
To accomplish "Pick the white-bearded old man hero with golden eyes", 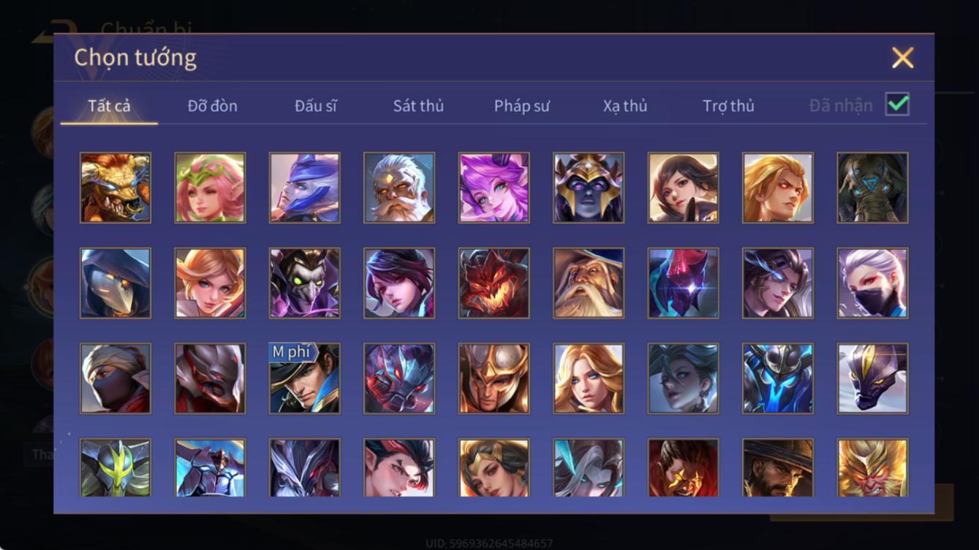I will (399, 188).
